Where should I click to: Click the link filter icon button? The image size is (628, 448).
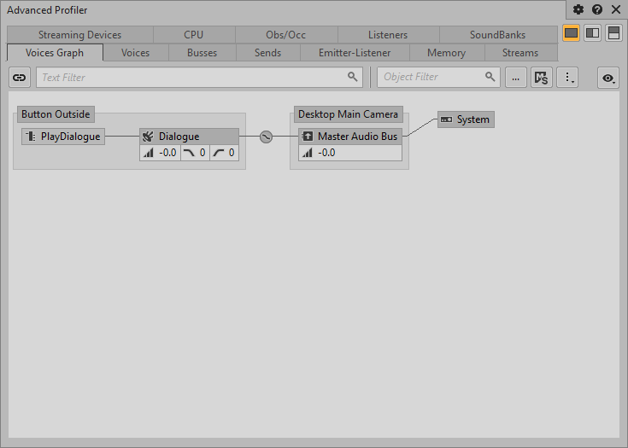[19, 78]
